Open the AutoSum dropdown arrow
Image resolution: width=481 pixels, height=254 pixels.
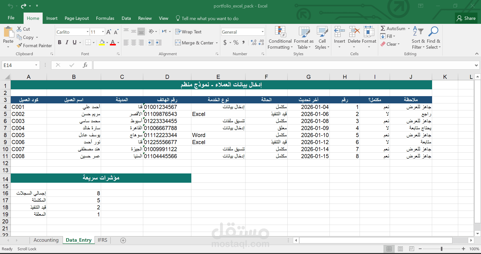409,29
